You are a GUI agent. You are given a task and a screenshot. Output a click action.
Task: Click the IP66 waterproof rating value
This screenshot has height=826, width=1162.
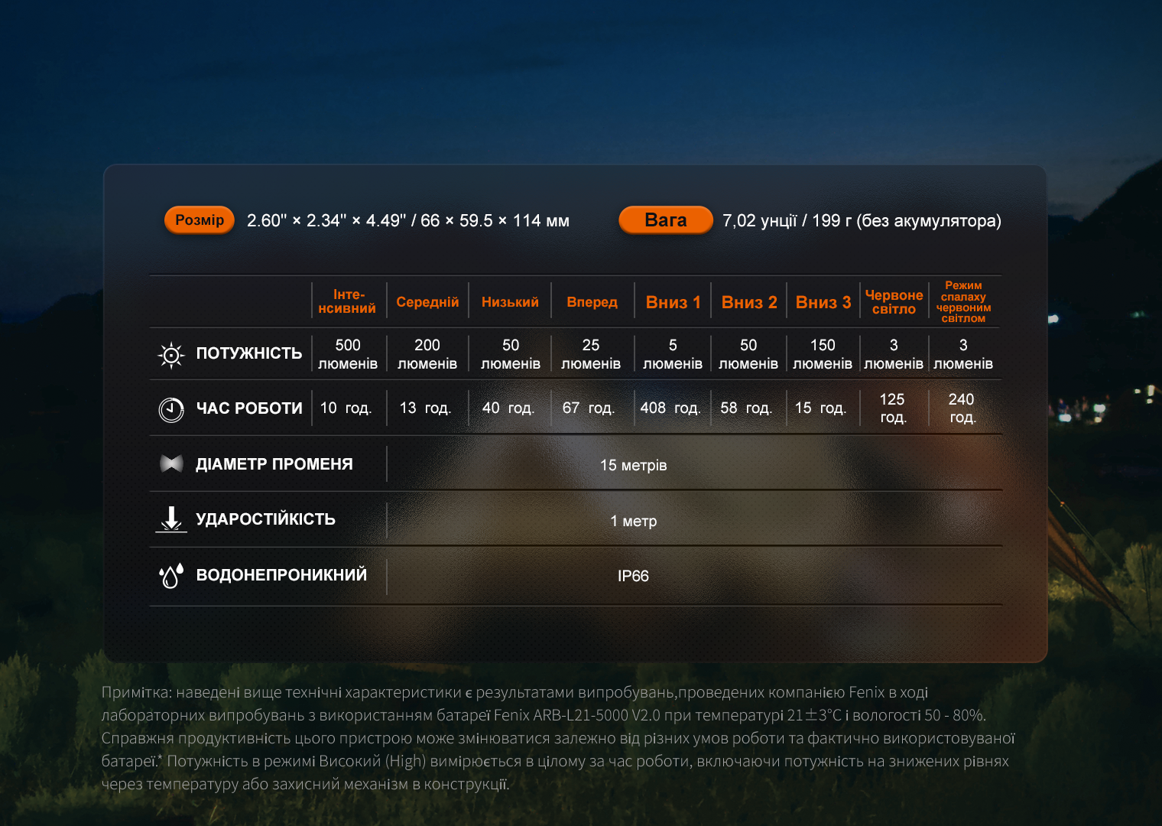tap(633, 576)
